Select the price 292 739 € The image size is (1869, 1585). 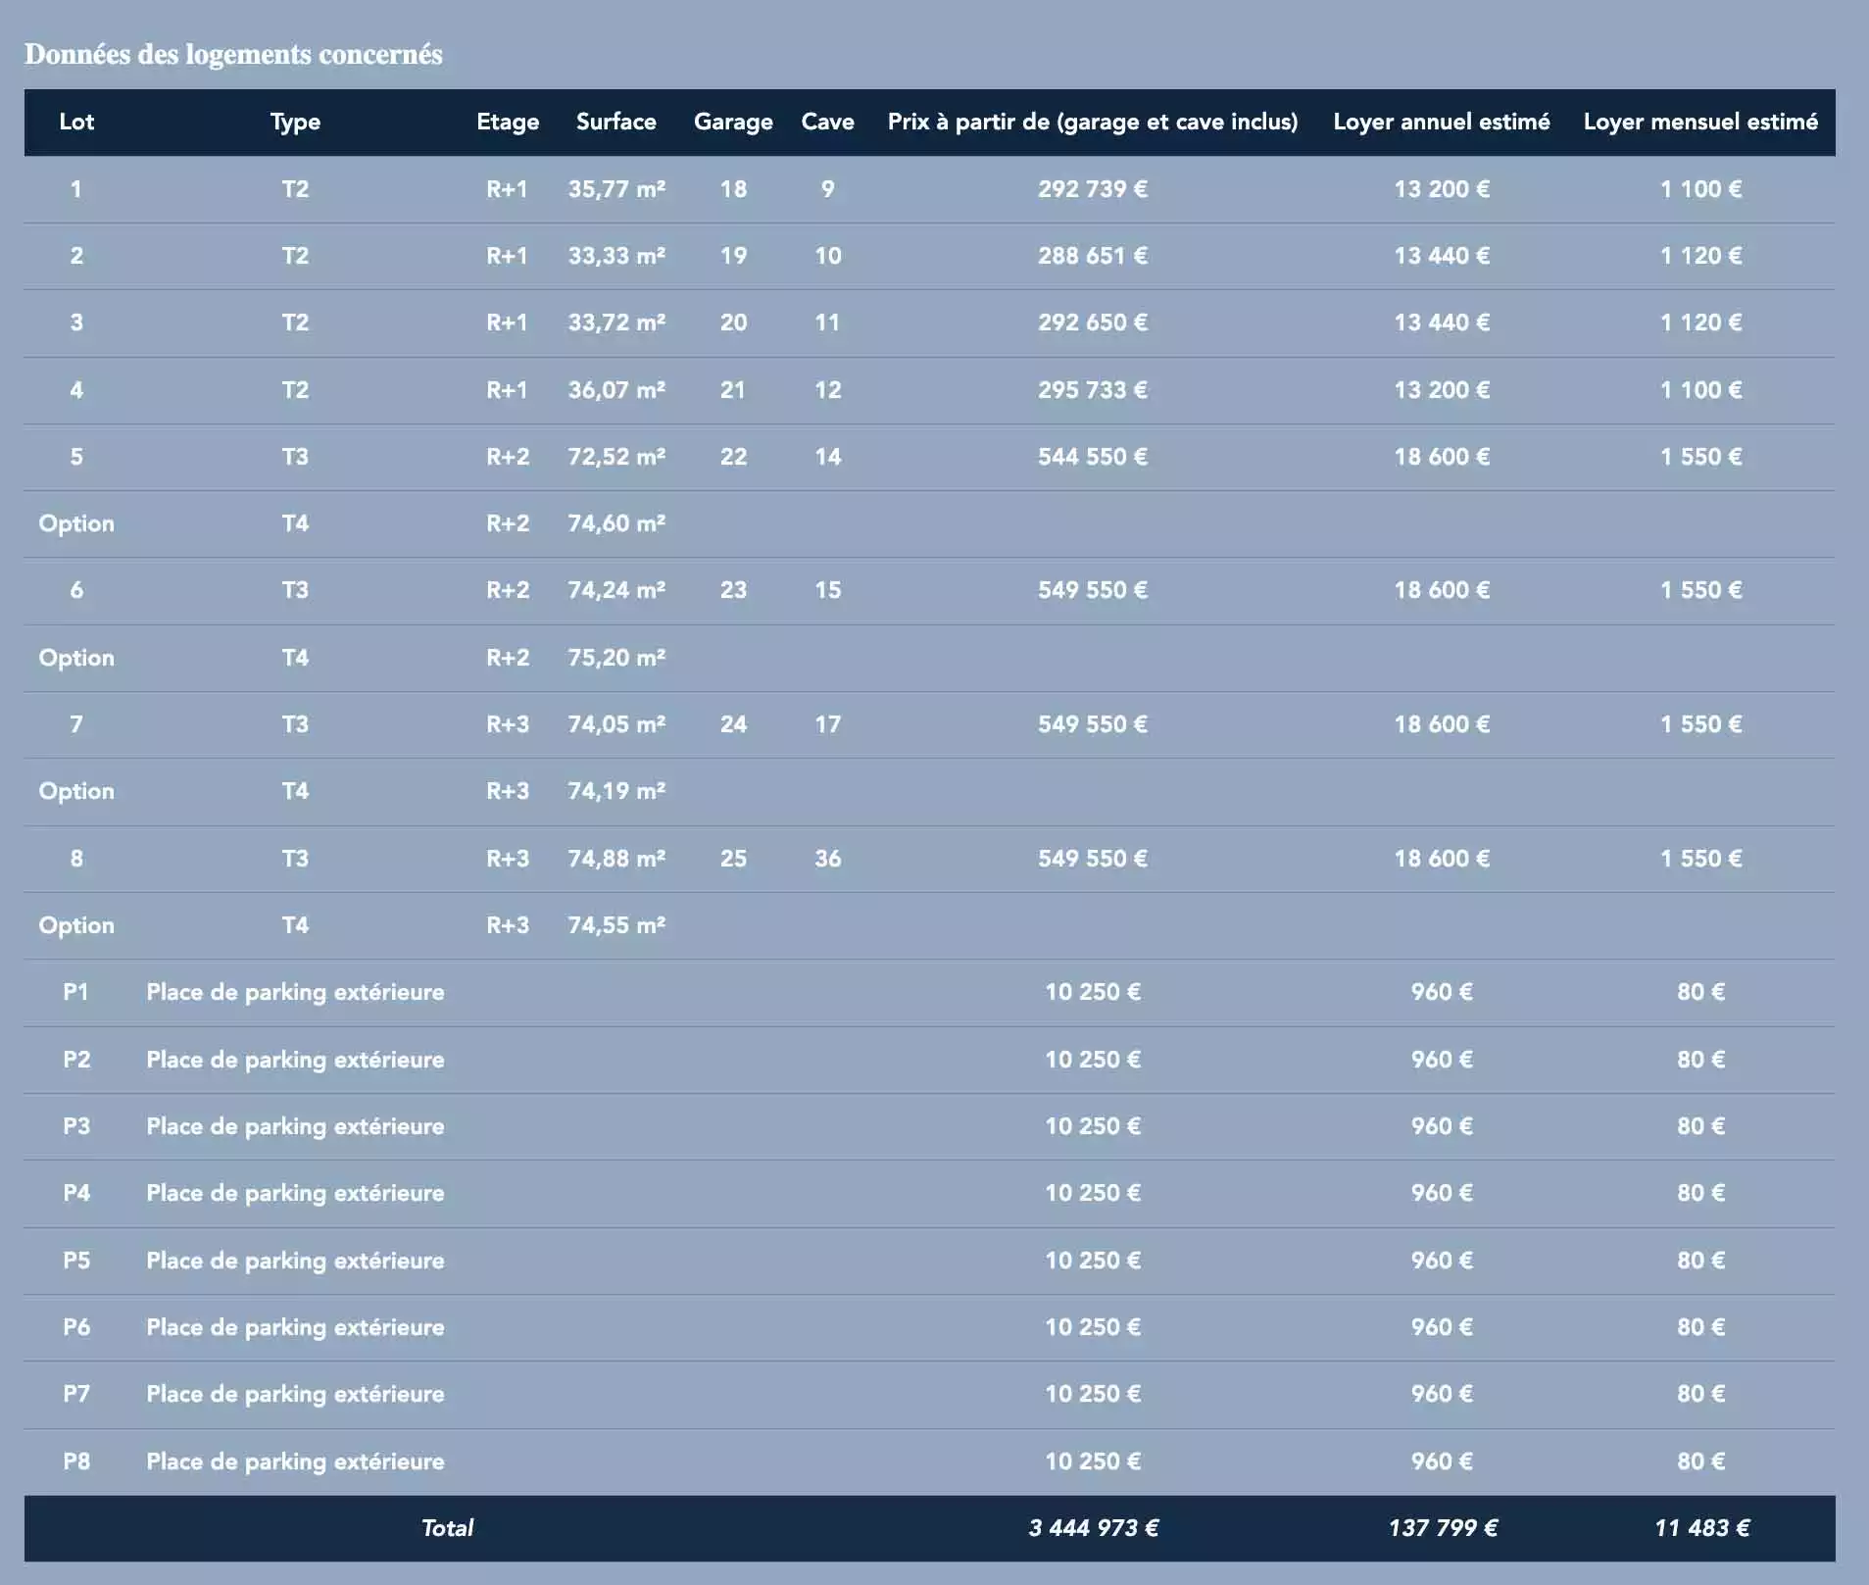tap(1093, 189)
